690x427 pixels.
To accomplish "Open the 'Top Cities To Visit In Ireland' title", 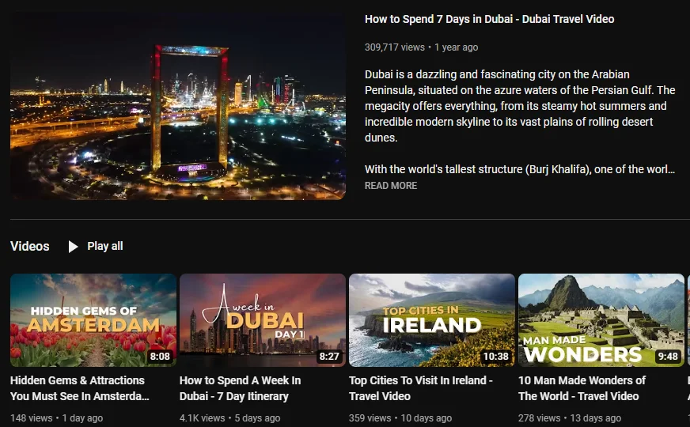I will point(421,388).
